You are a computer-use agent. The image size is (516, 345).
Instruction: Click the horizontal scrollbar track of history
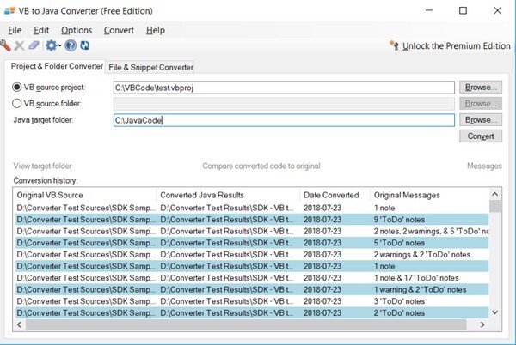click(x=246, y=324)
